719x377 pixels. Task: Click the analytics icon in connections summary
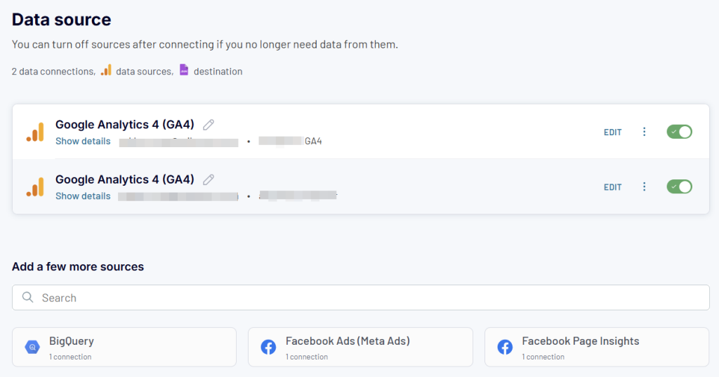[106, 70]
